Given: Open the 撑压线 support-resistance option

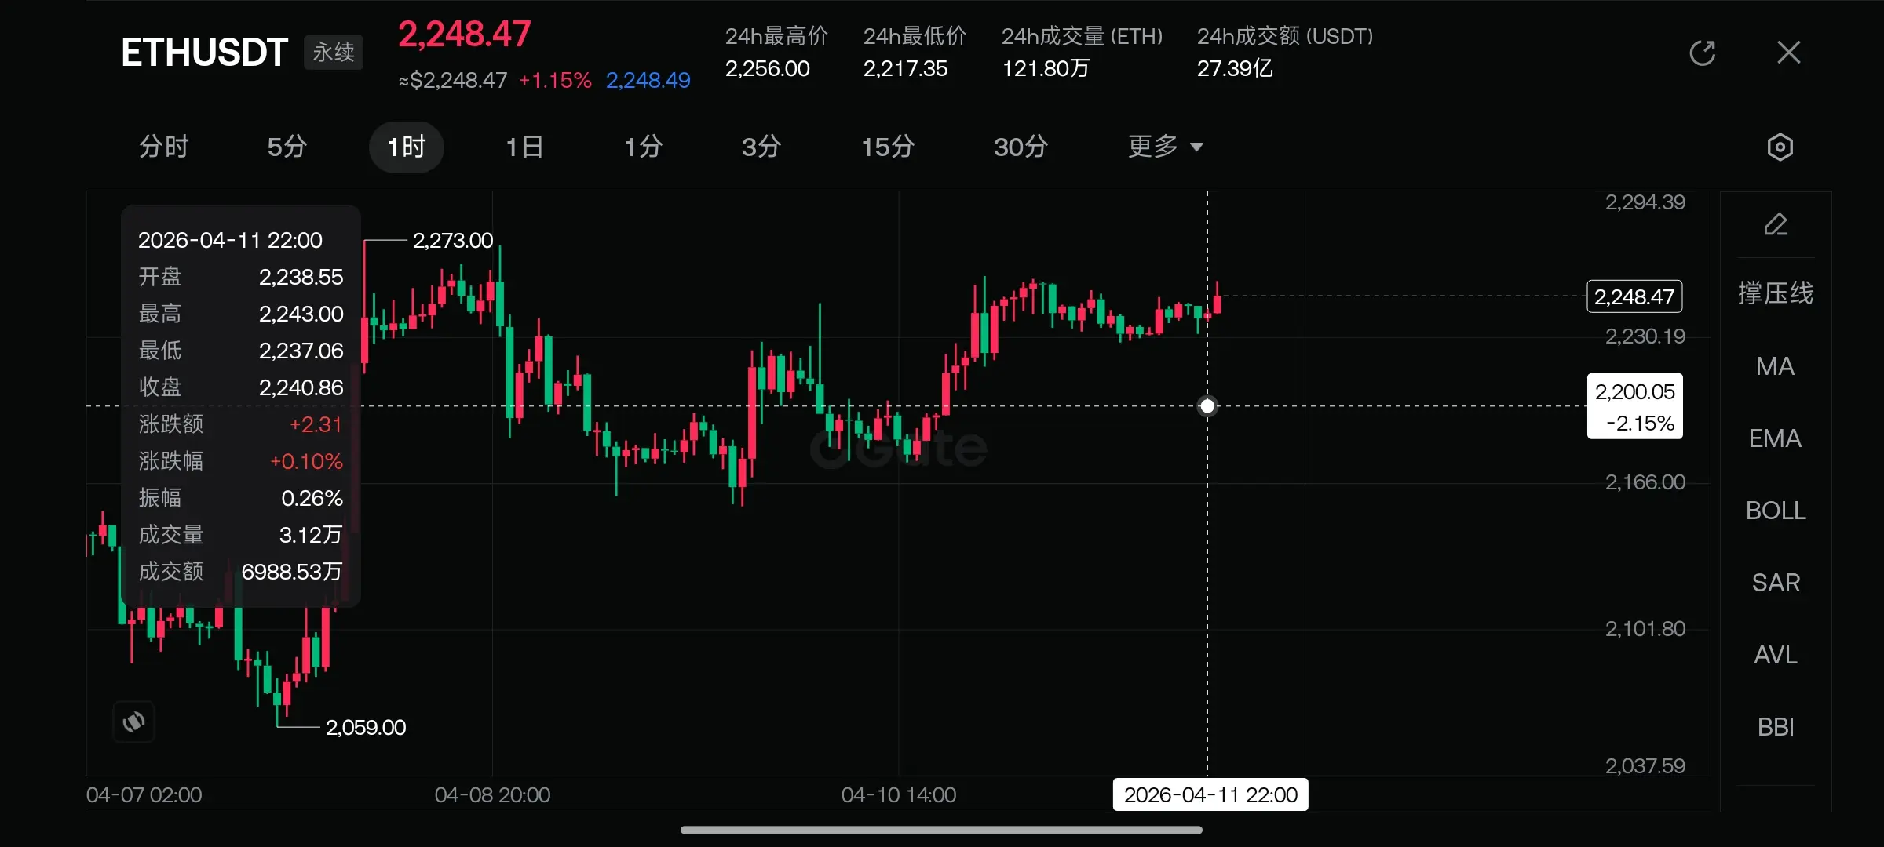Looking at the screenshot, I should click(x=1775, y=293).
